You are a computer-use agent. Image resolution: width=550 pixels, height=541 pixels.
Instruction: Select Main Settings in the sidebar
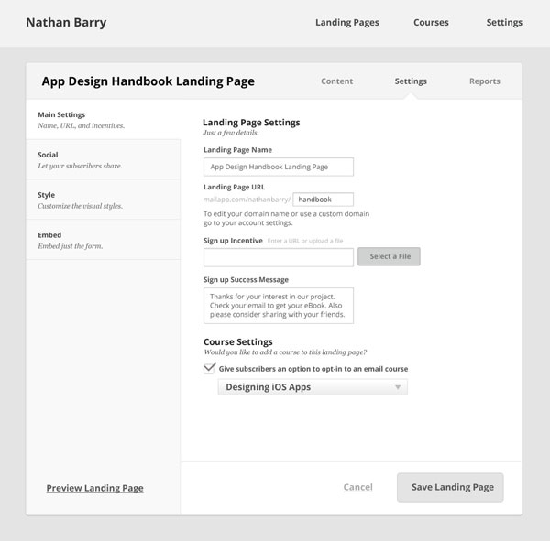(x=104, y=120)
